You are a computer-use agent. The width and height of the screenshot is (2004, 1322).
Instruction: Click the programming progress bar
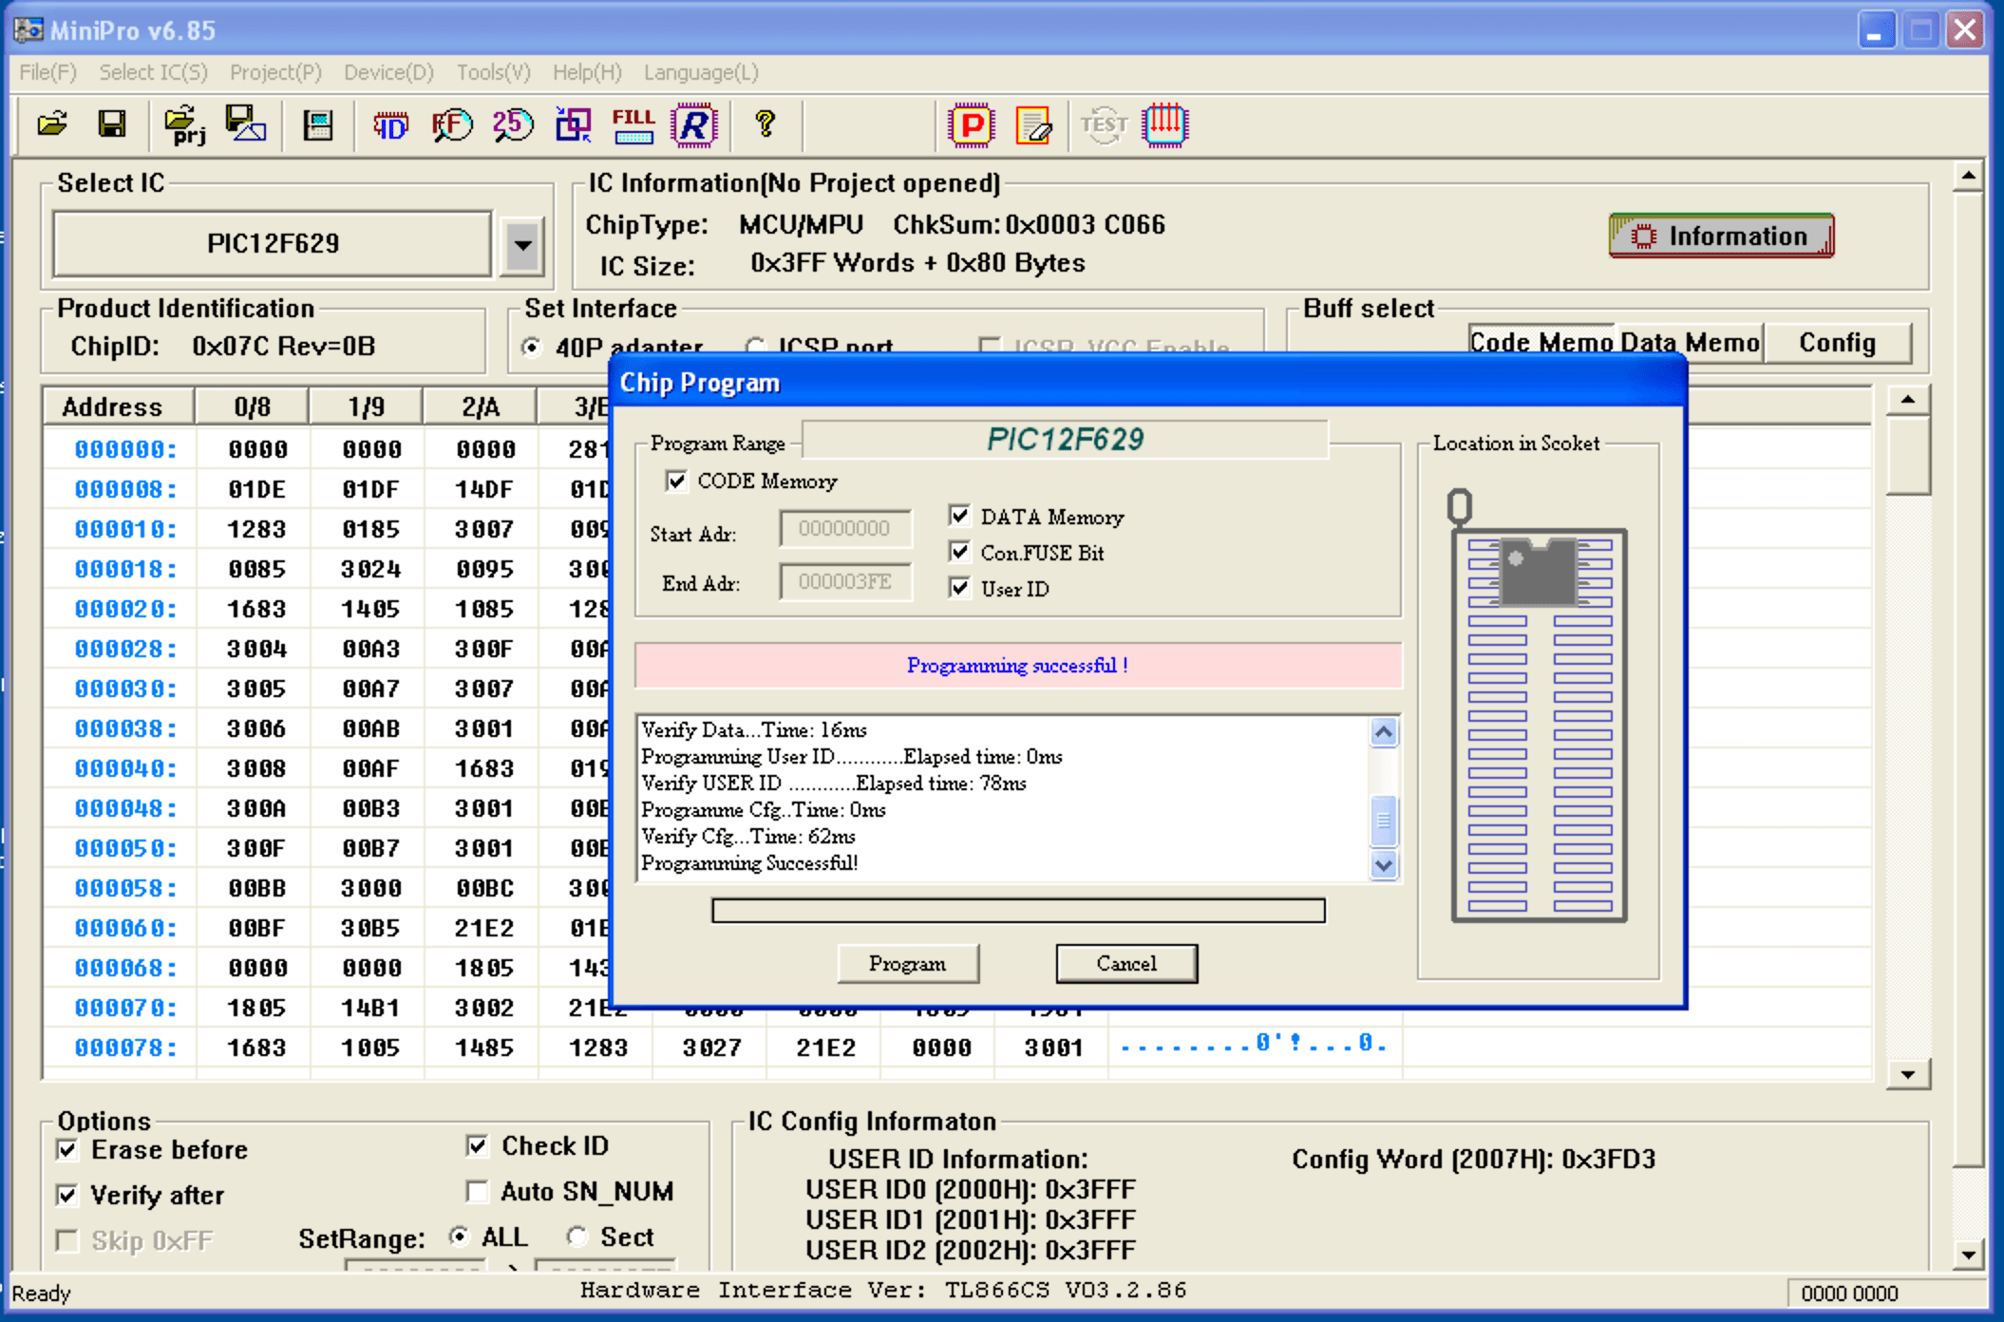pyautogui.click(x=1018, y=911)
